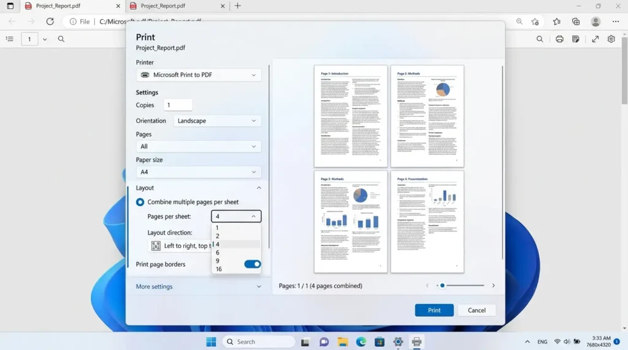Expand More settings
628x350 pixels.
(x=199, y=286)
